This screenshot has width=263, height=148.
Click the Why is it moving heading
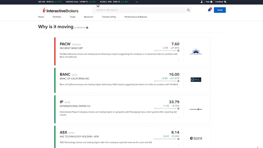click(x=56, y=27)
